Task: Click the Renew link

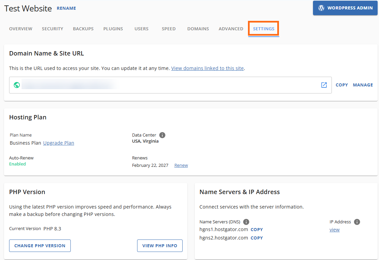Action: coord(181,165)
